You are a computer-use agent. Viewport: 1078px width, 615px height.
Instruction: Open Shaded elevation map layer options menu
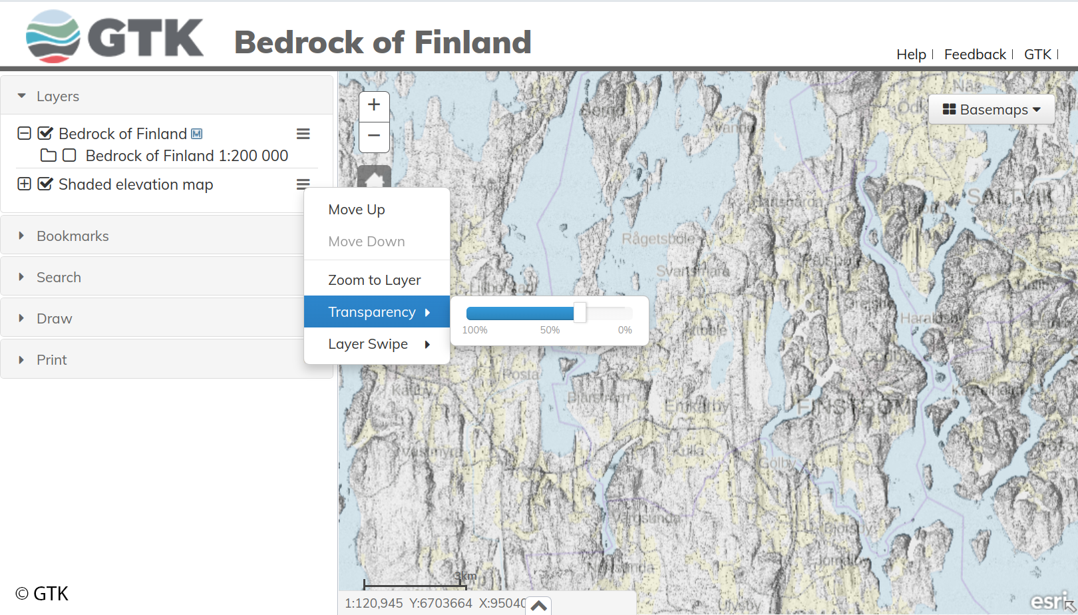tap(303, 184)
